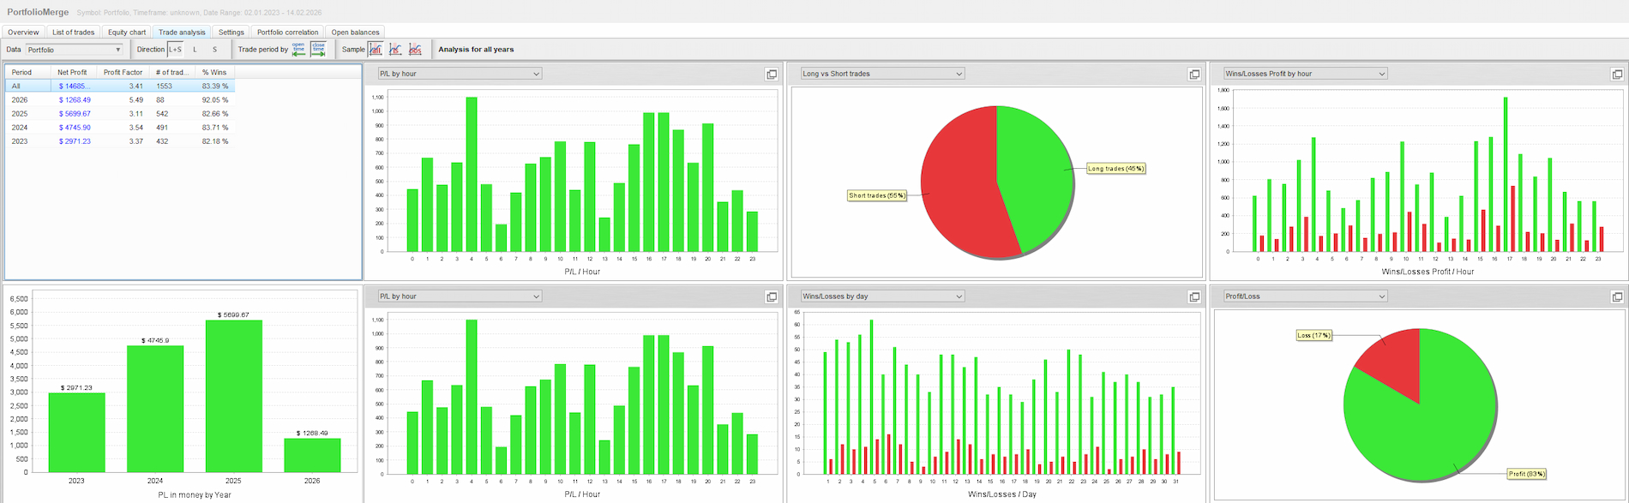Pop out the bottom P/L by hour chart
This screenshot has width=1629, height=503.
pos(772,297)
